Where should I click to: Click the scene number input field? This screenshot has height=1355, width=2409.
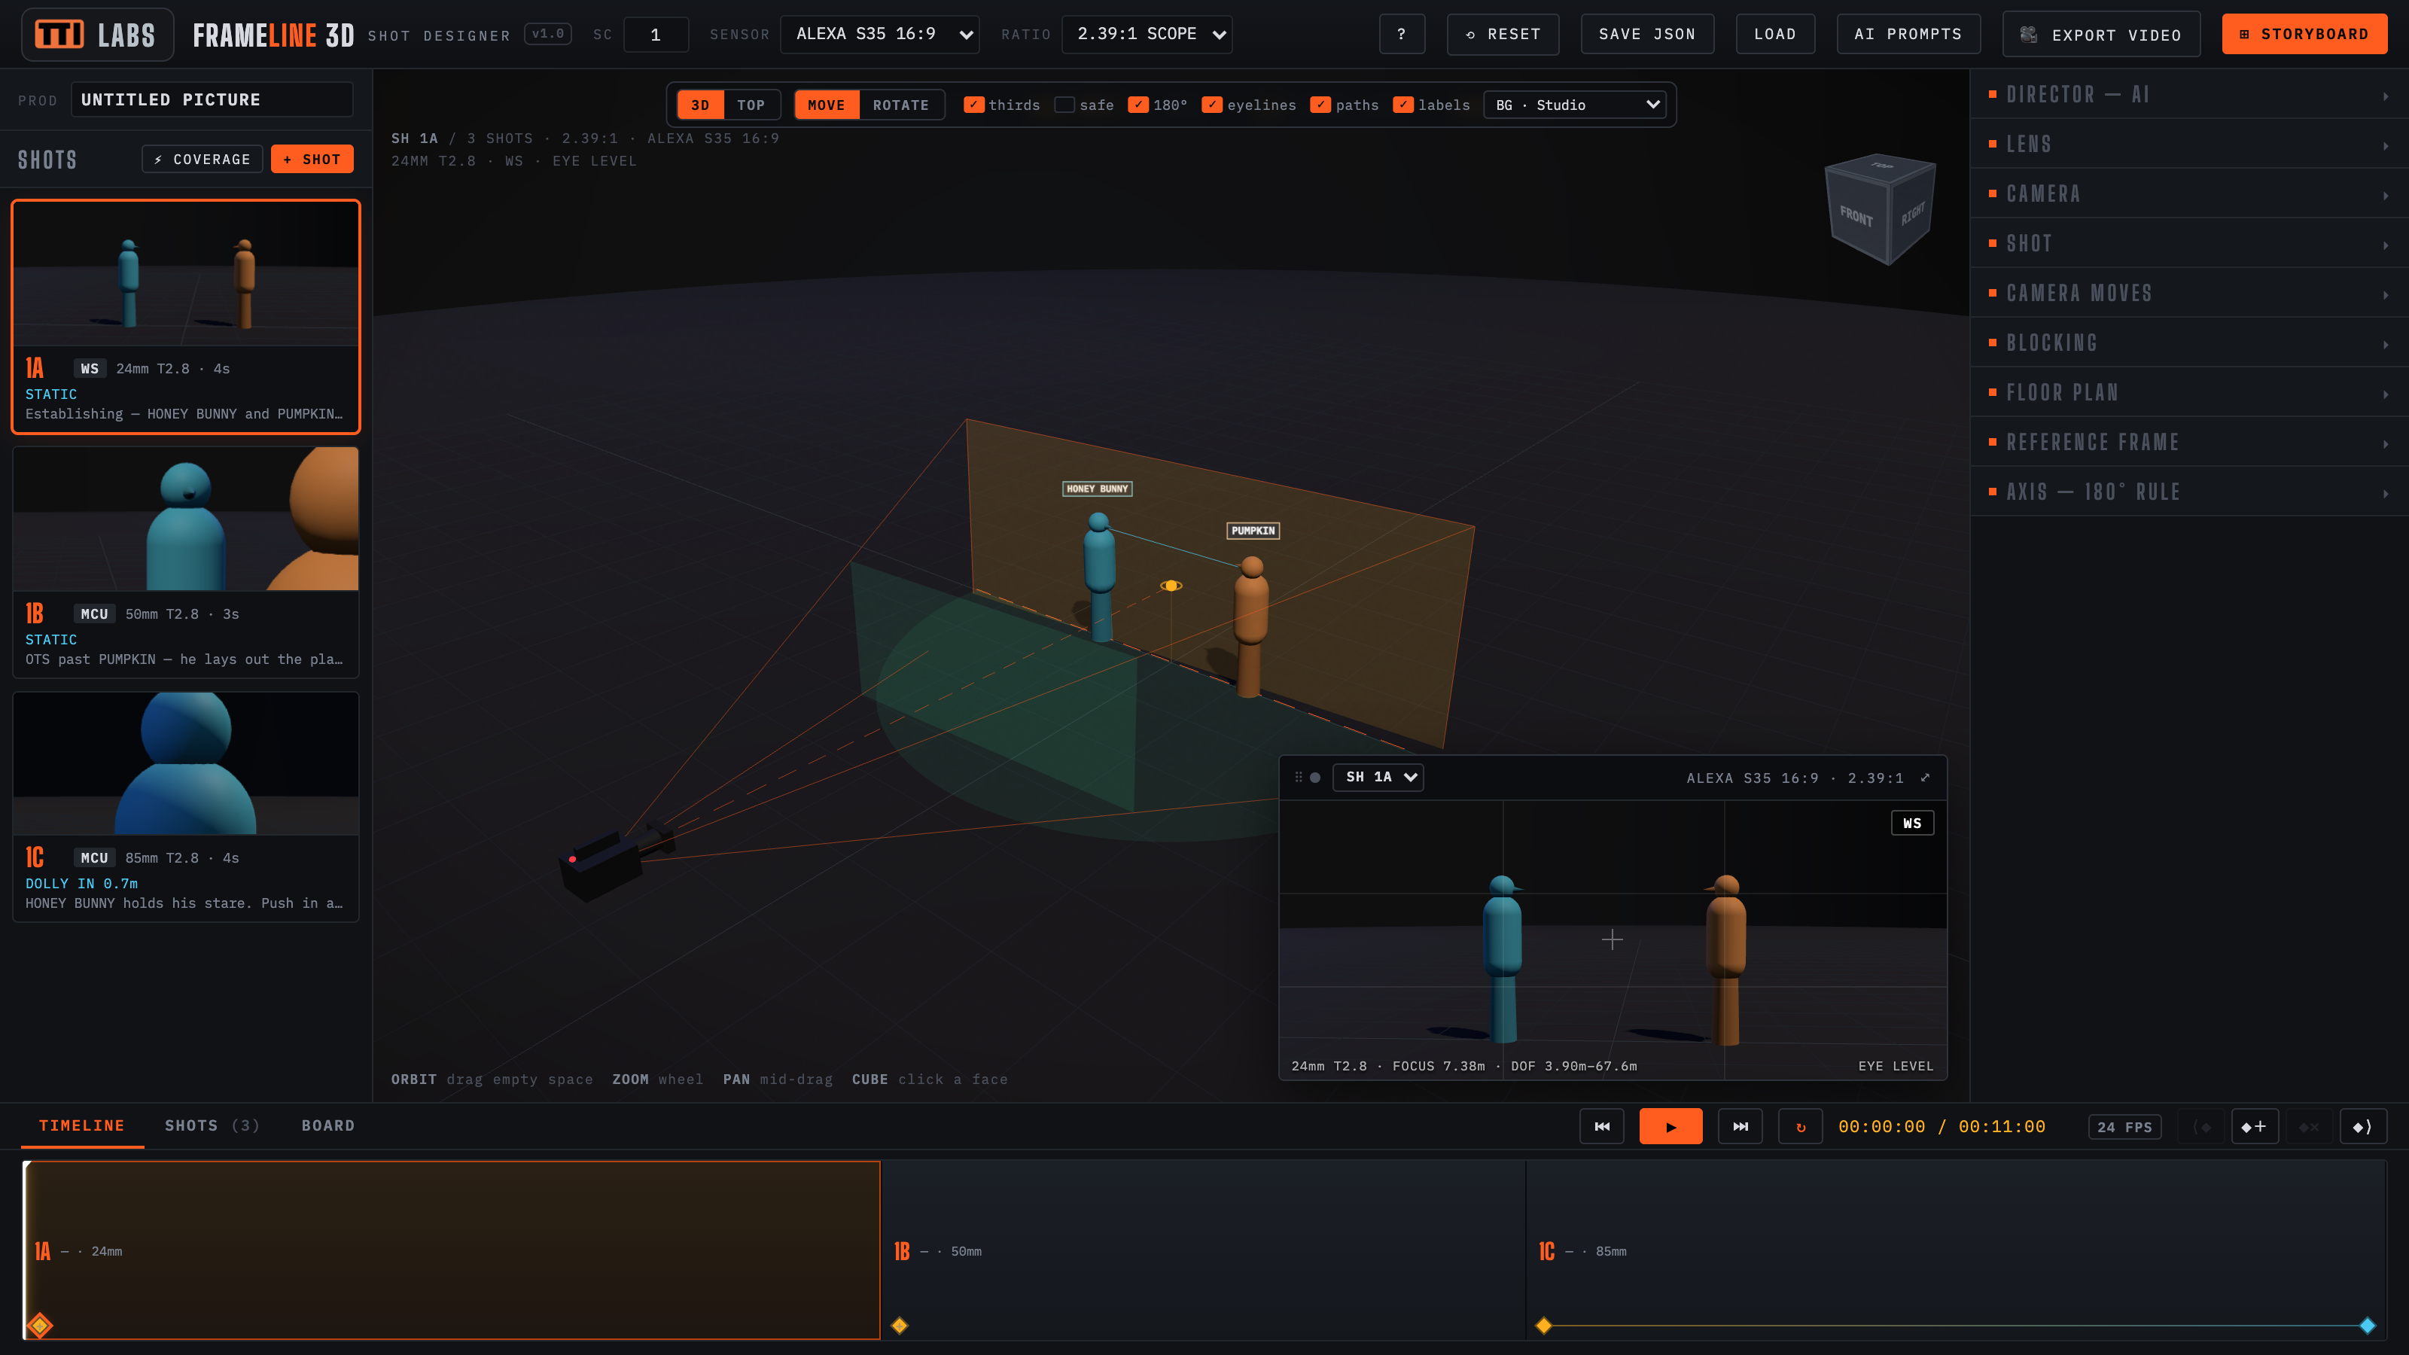[x=656, y=35]
